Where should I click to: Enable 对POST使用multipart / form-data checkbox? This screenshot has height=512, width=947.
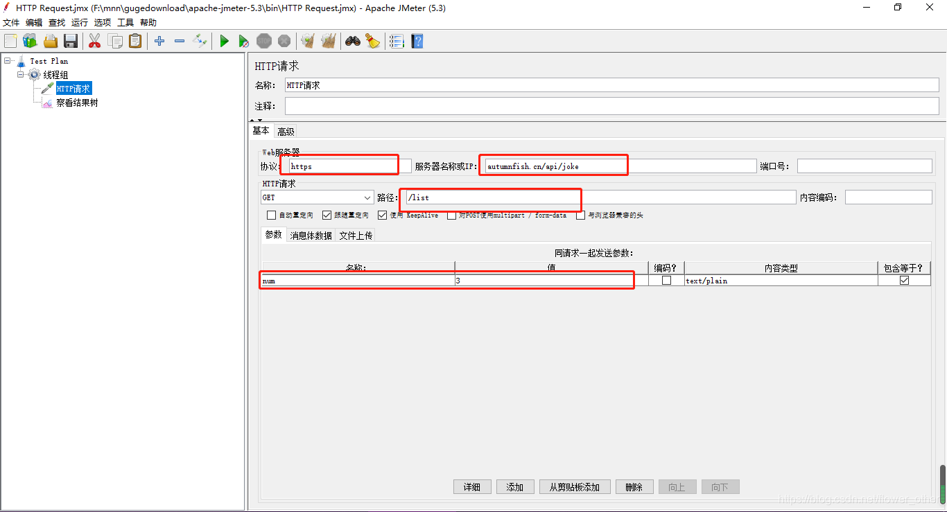(x=452, y=215)
